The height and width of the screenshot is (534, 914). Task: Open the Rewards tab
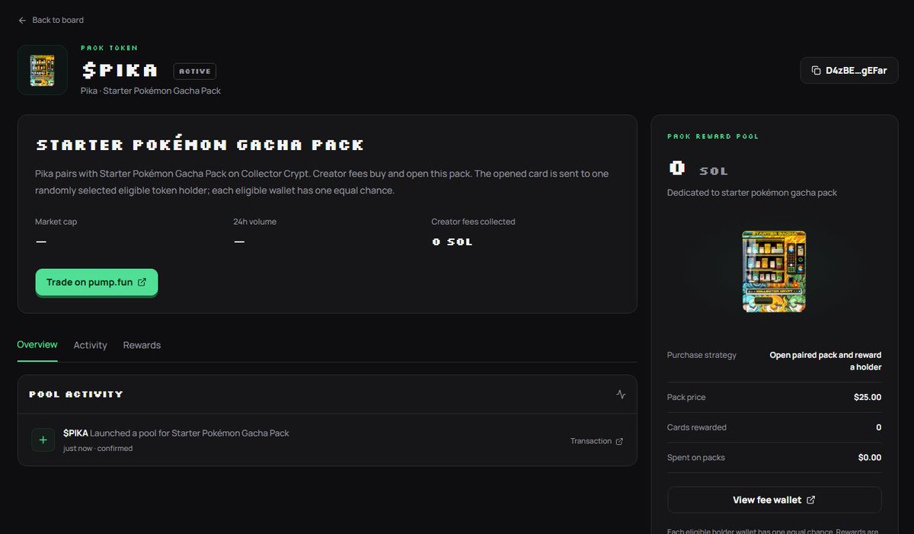(142, 345)
